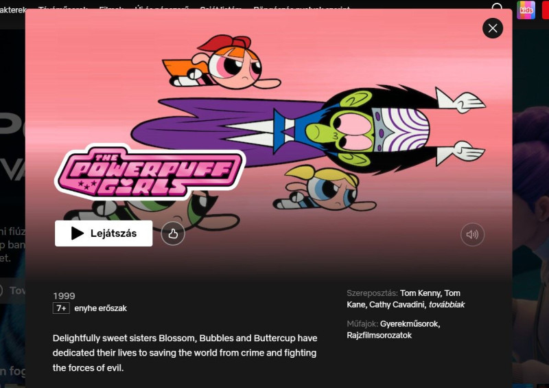This screenshot has width=549, height=388.
Task: Open cast member Tom Kenny
Action: [421, 293]
